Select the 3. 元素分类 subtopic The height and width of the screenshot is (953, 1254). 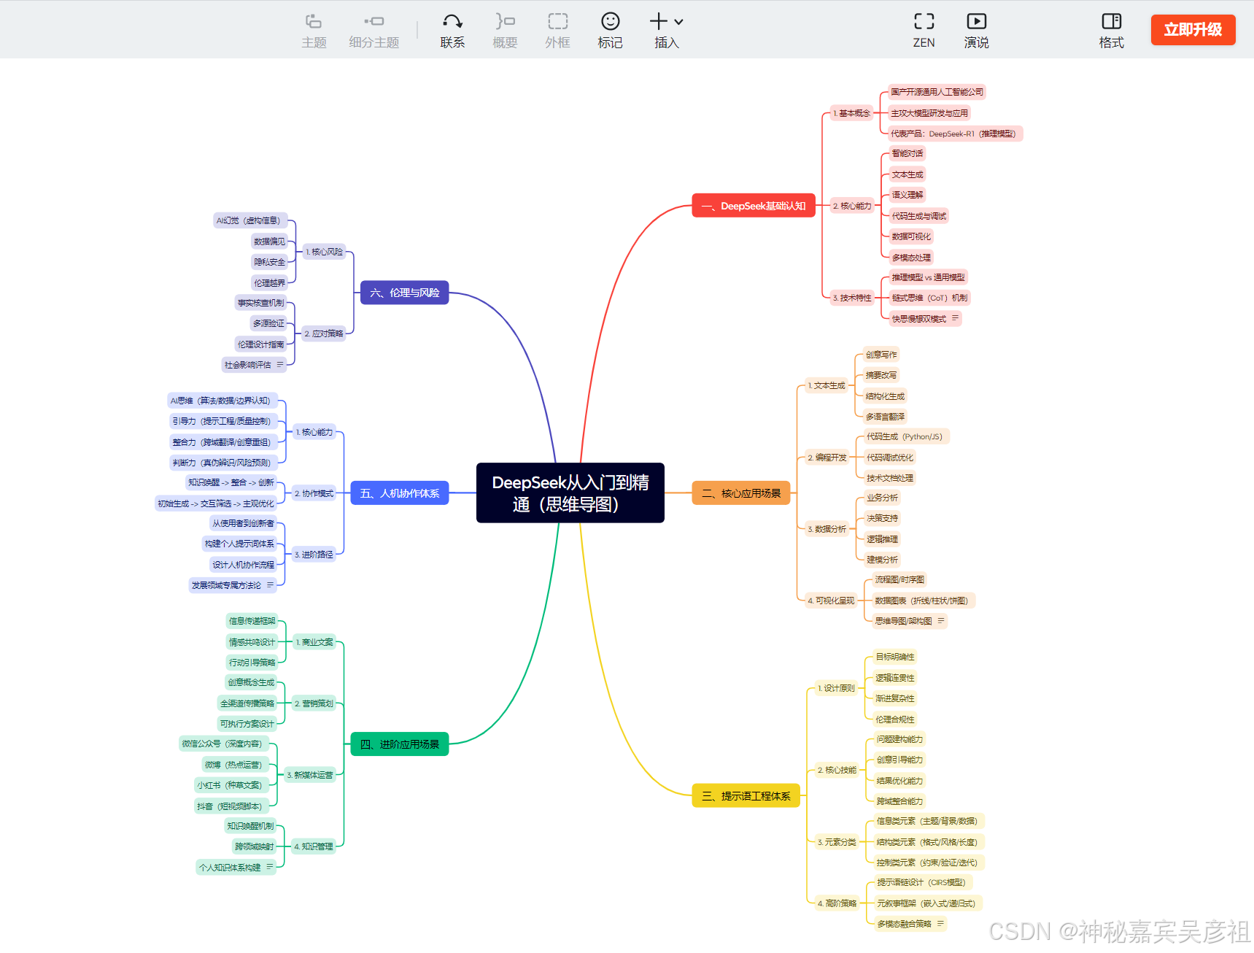(837, 842)
